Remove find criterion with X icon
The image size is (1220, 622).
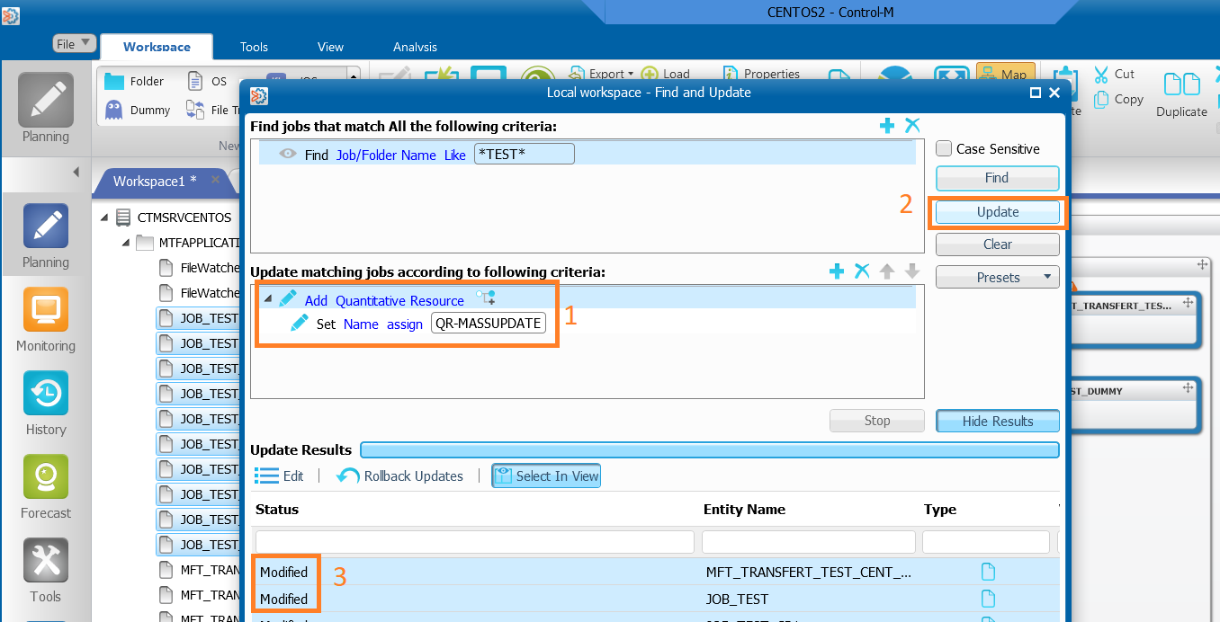pyautogui.click(x=912, y=126)
